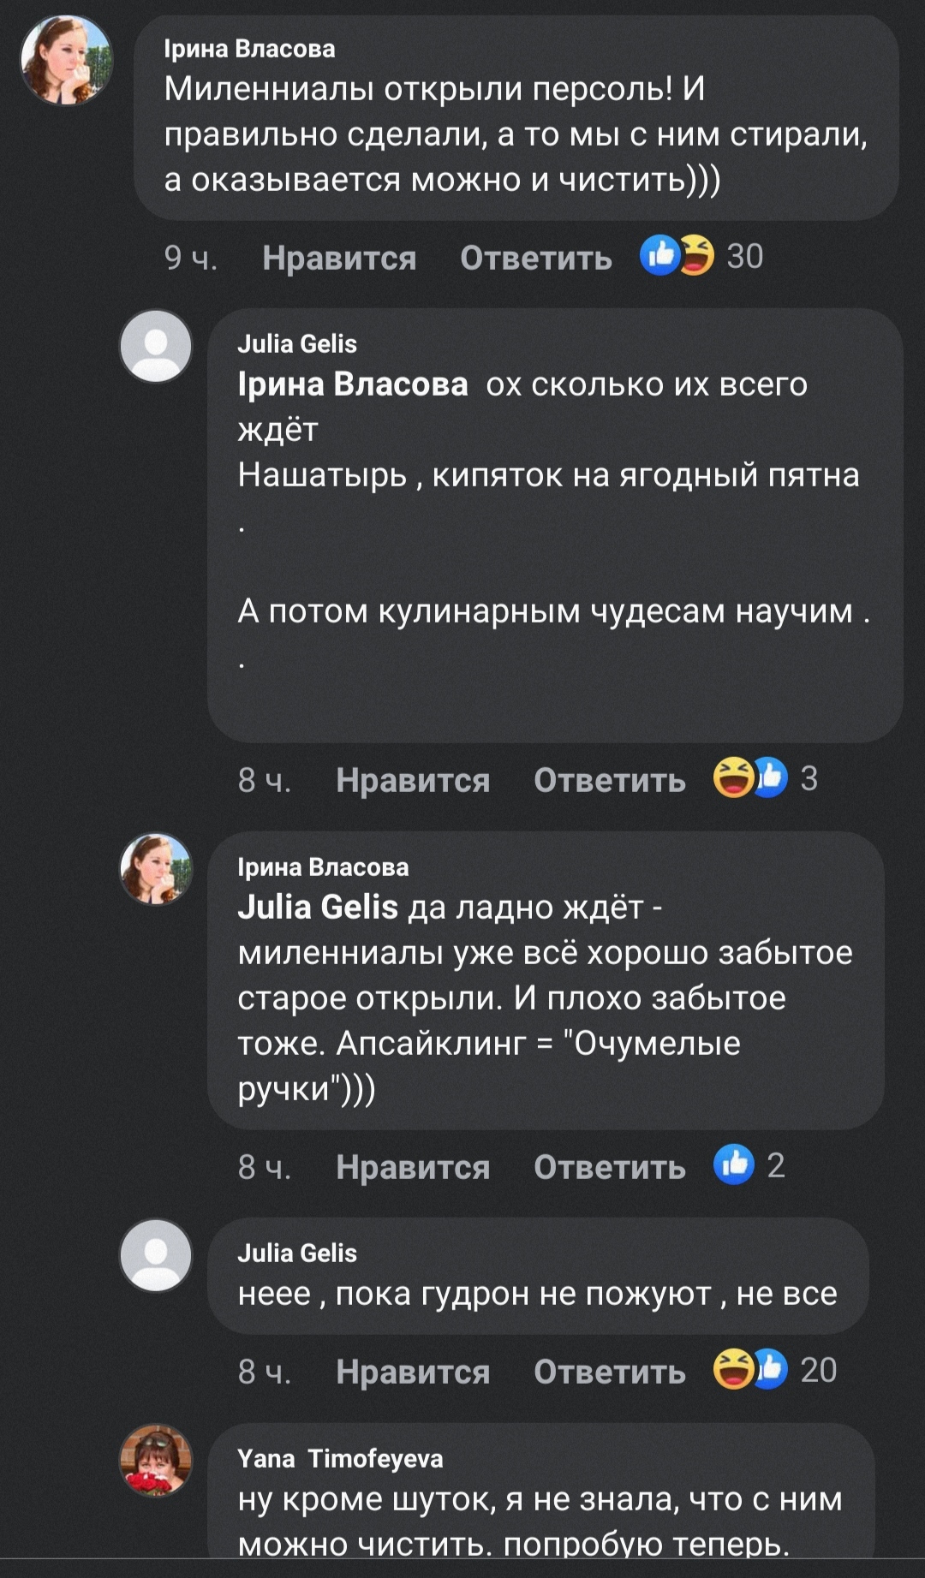
Task: Open mentioned Julia Gelis link in Ірина's reply
Action: tap(318, 907)
